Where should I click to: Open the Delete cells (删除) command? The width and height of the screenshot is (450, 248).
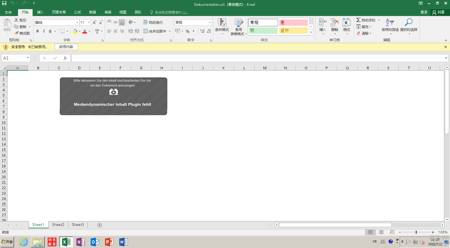(334, 26)
